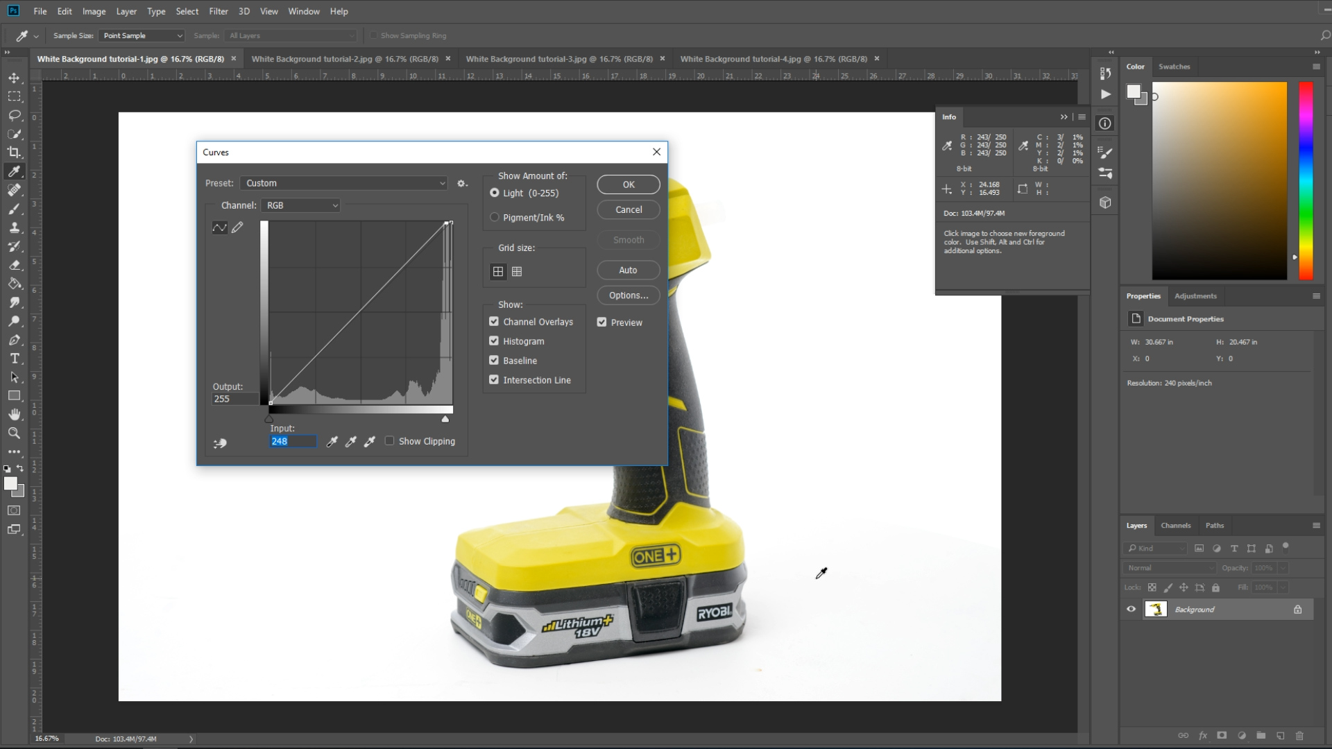Image resolution: width=1332 pixels, height=749 pixels.
Task: Open the Properties panel flyout menu
Action: tap(1316, 296)
